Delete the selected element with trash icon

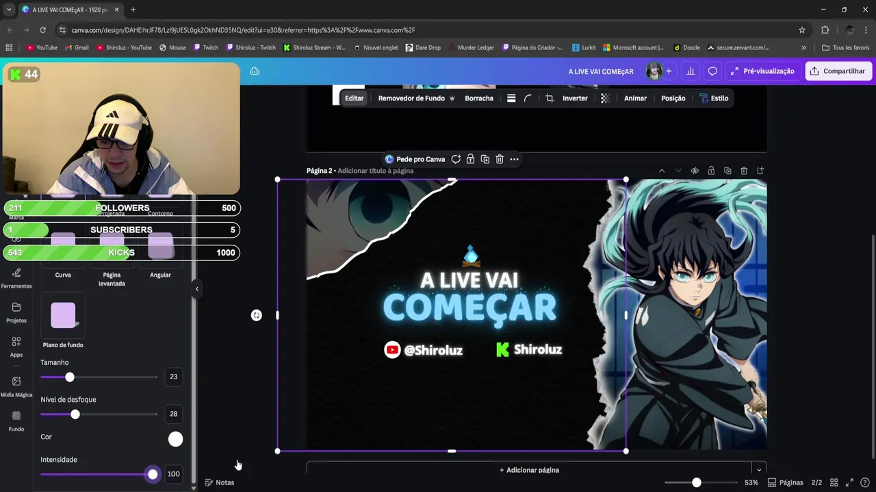point(500,159)
